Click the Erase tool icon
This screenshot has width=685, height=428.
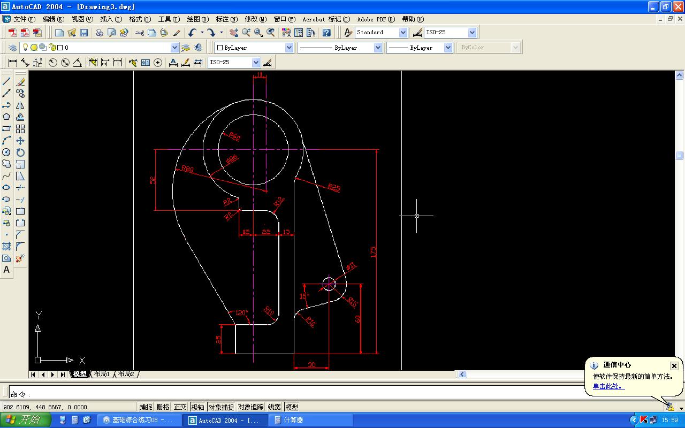[x=20, y=82]
